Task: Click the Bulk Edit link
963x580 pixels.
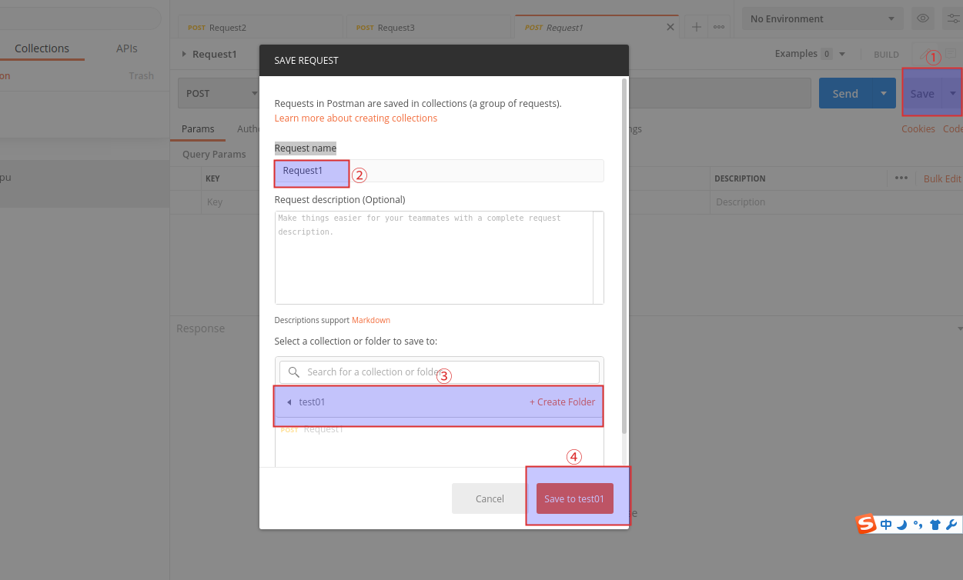Action: (942, 178)
